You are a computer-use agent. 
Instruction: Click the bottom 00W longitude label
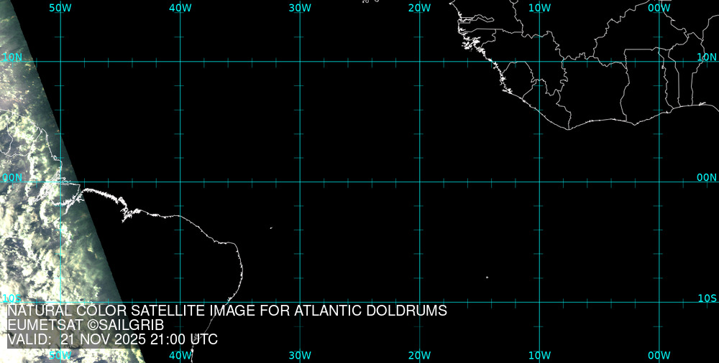659,355
